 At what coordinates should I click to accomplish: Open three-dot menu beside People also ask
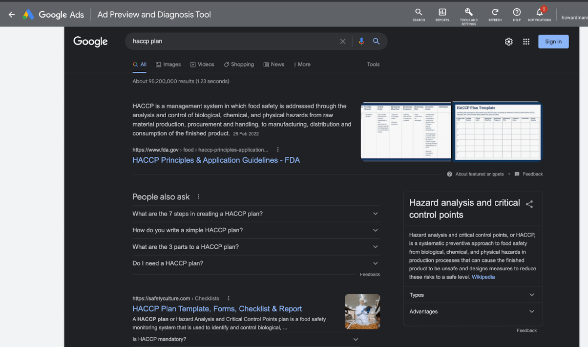click(x=198, y=196)
